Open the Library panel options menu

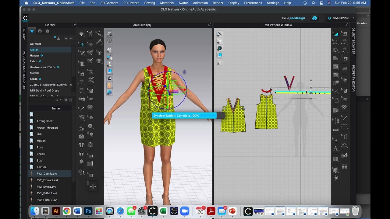click(74, 25)
